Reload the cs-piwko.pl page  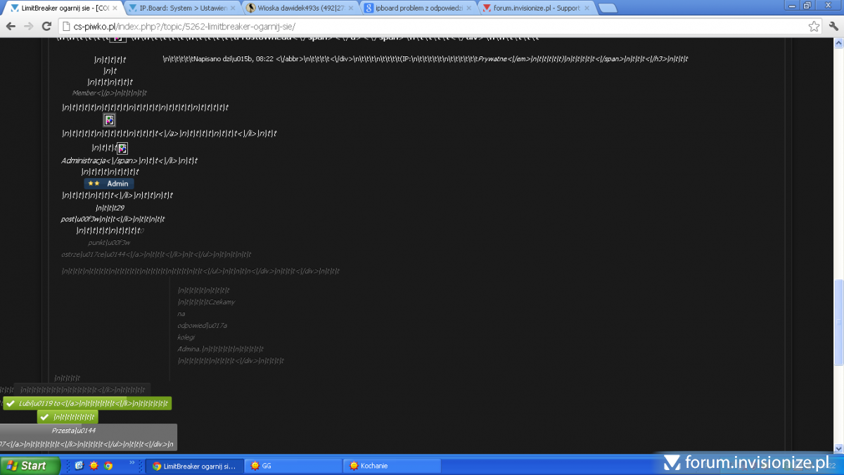coord(46,26)
